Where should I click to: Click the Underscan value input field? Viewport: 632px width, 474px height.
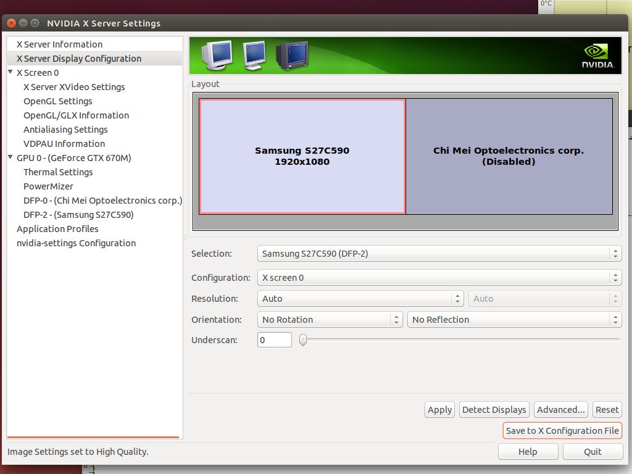click(x=275, y=340)
